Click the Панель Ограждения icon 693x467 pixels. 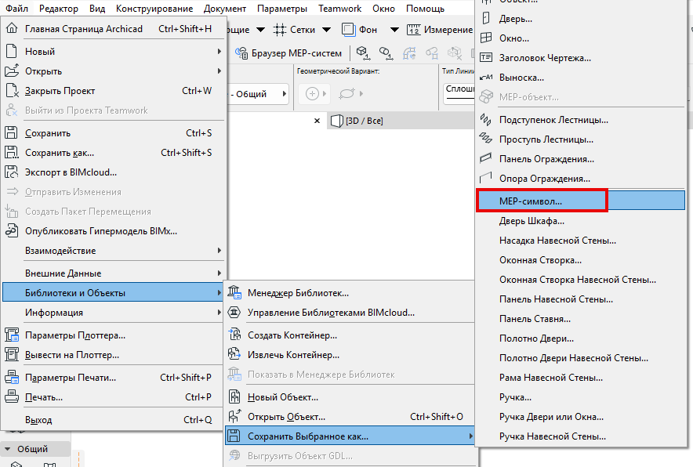pos(486,158)
